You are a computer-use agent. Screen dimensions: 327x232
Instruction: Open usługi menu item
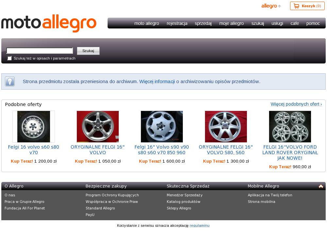[277, 23]
